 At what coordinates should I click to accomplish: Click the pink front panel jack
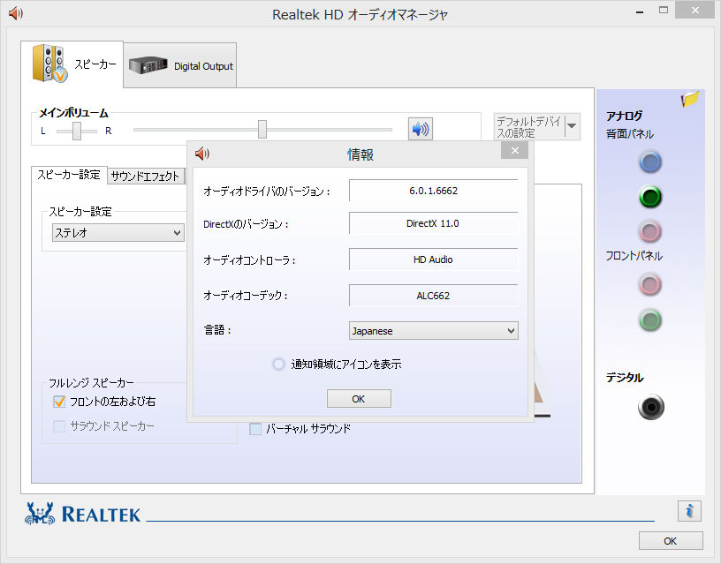point(650,284)
